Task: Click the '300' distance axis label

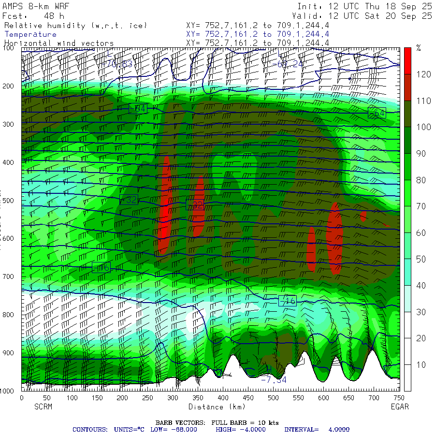Action: point(173,398)
